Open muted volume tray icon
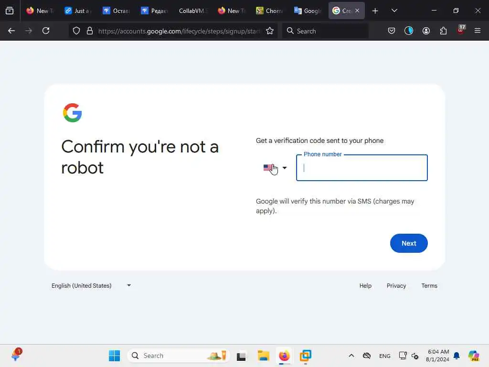Image resolution: width=489 pixels, height=367 pixels. click(x=415, y=356)
